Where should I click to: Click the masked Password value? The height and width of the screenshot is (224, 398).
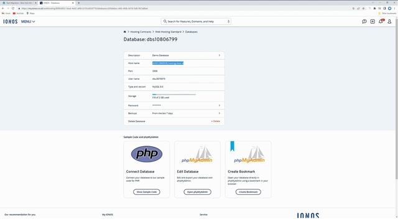coord(156,105)
